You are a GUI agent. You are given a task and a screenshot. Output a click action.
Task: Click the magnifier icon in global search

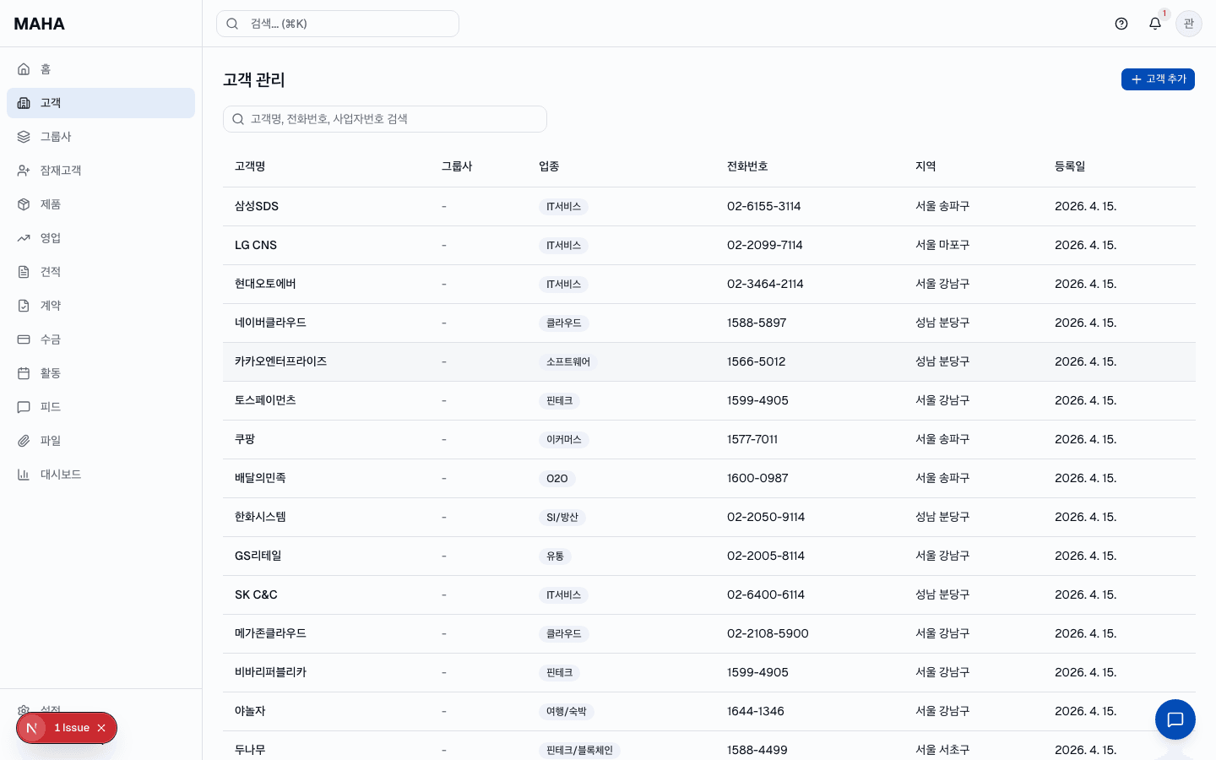[x=232, y=24]
